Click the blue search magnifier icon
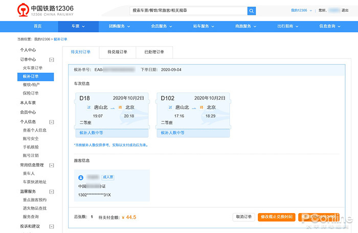 click(x=251, y=11)
